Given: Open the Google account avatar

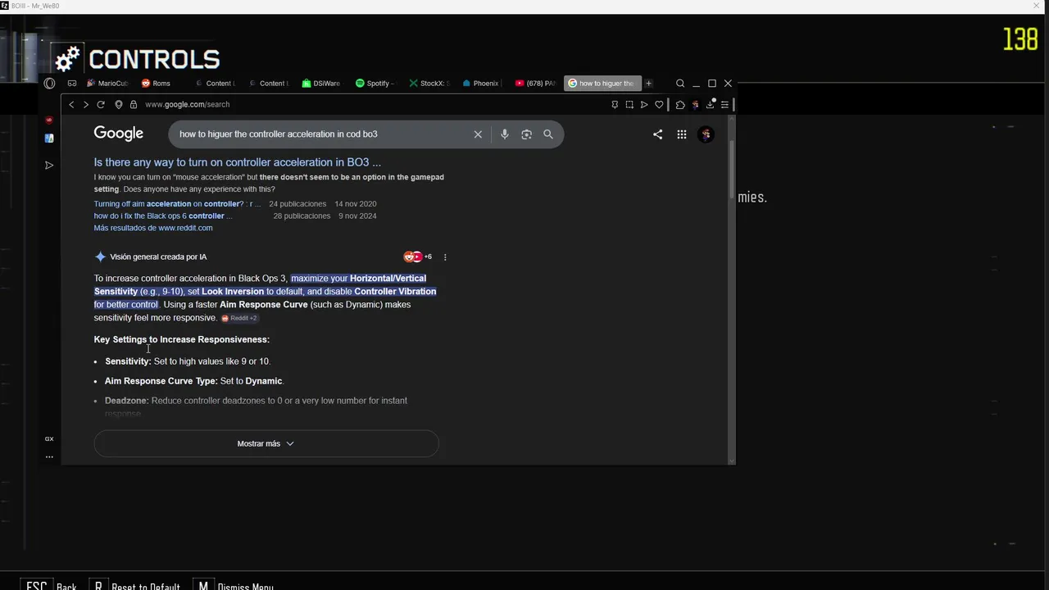Looking at the screenshot, I should click(x=706, y=134).
